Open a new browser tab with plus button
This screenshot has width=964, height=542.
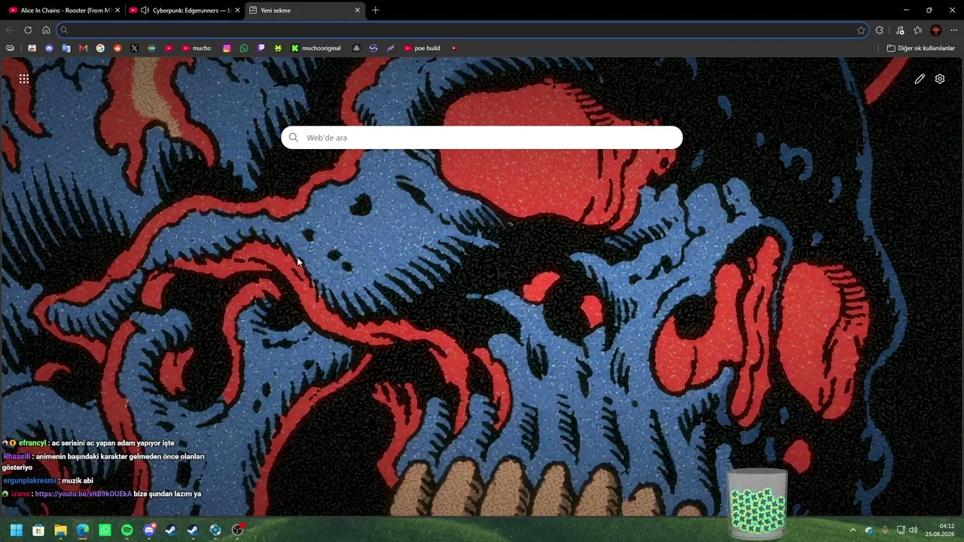376,11
